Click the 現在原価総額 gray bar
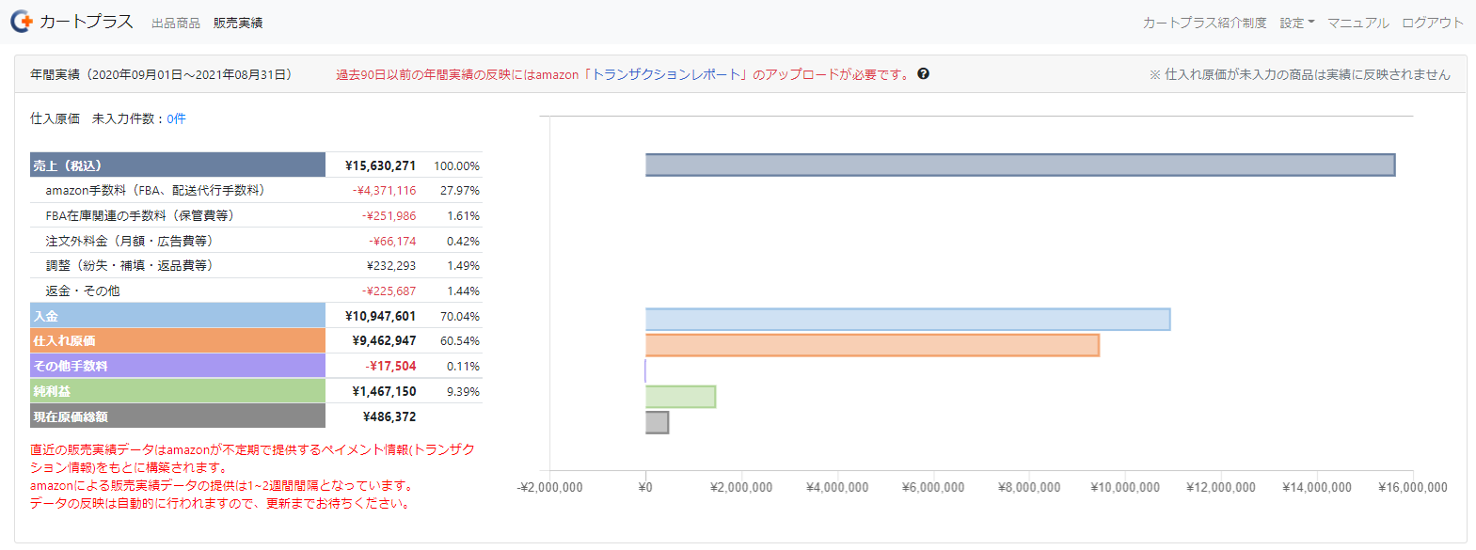1476x550 pixels. (x=657, y=422)
